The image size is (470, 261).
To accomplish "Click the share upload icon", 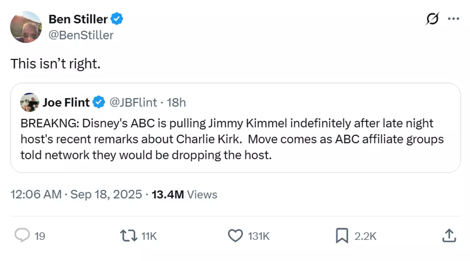I will pos(448,236).
